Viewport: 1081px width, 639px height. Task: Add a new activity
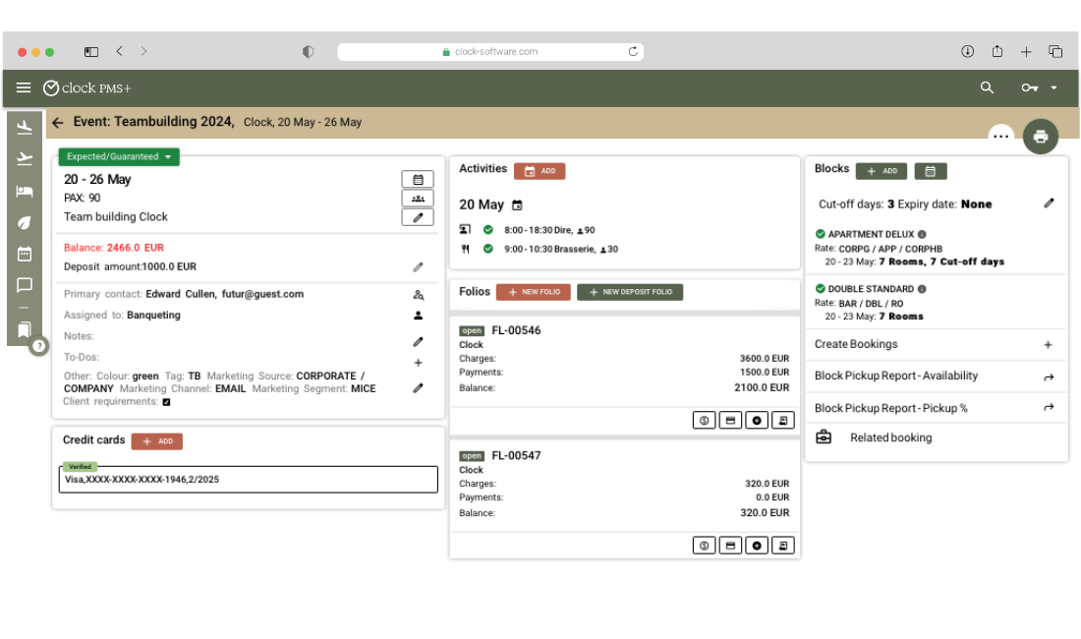point(540,171)
